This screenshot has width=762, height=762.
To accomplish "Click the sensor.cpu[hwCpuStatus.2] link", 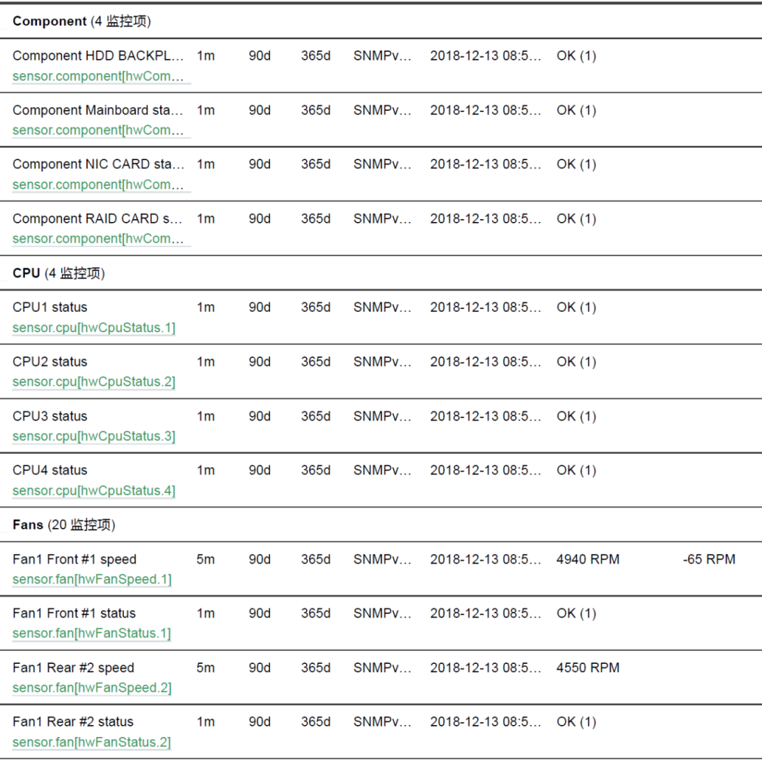I will pos(94,381).
